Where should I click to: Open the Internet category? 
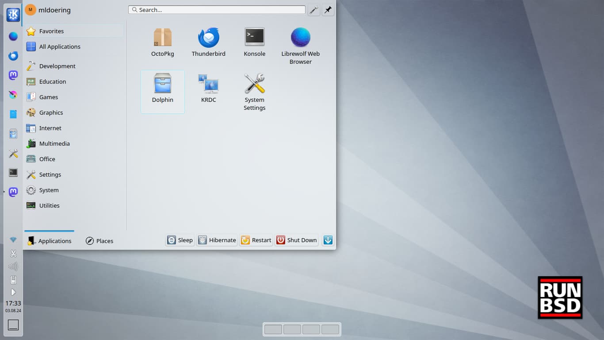point(74,128)
